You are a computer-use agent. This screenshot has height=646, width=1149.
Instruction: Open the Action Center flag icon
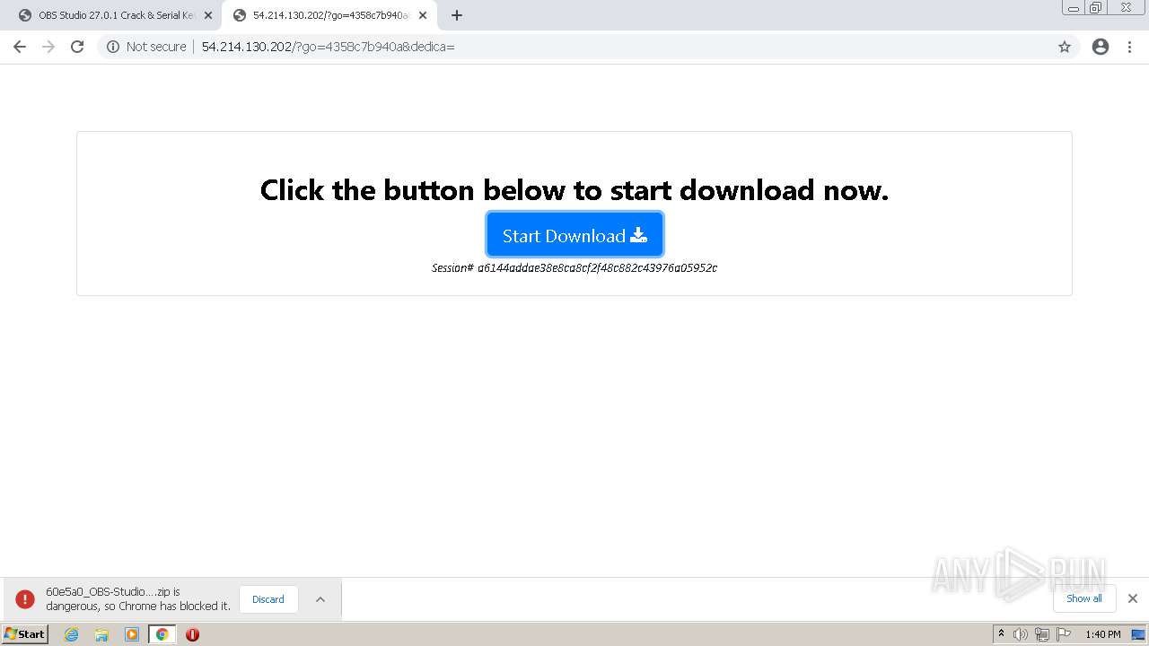pos(1064,634)
